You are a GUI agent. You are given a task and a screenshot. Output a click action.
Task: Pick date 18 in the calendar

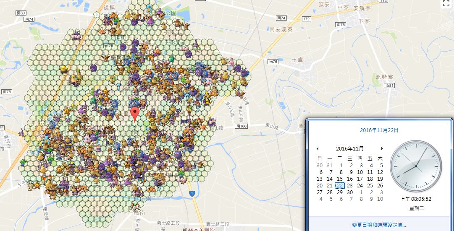(x=370, y=179)
